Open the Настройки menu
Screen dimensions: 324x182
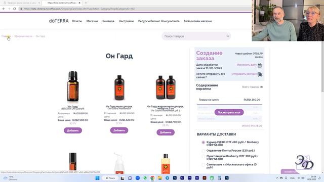coord(126,21)
